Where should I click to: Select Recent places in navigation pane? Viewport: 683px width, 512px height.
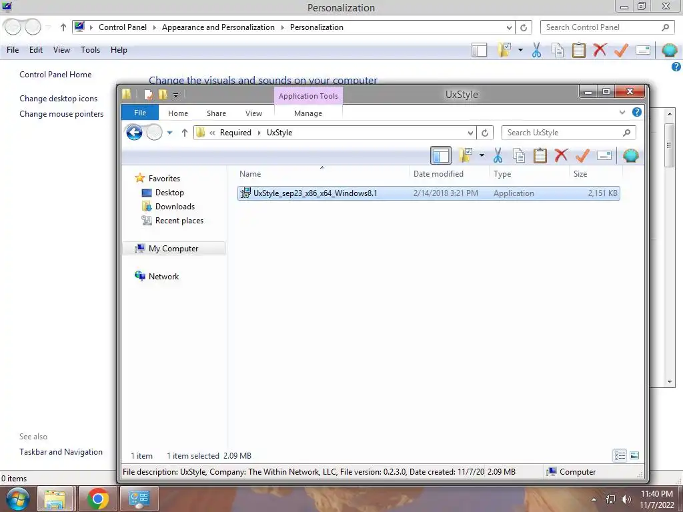[179, 220]
